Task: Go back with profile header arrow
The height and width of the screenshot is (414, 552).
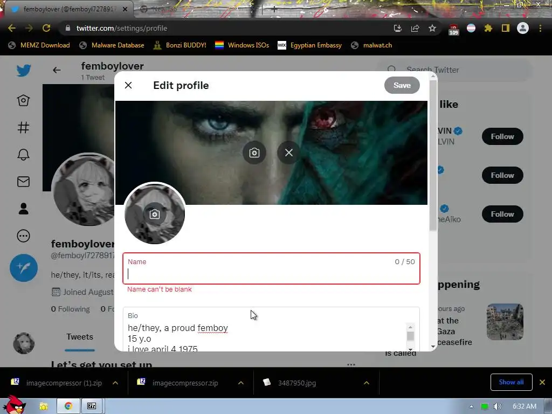Action: click(57, 70)
